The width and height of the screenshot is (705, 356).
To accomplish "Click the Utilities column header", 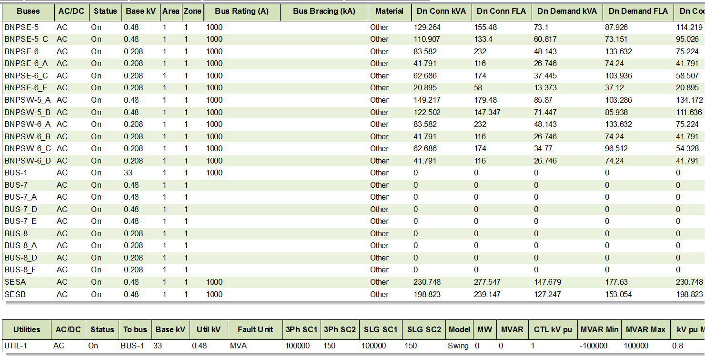I will [x=26, y=329].
